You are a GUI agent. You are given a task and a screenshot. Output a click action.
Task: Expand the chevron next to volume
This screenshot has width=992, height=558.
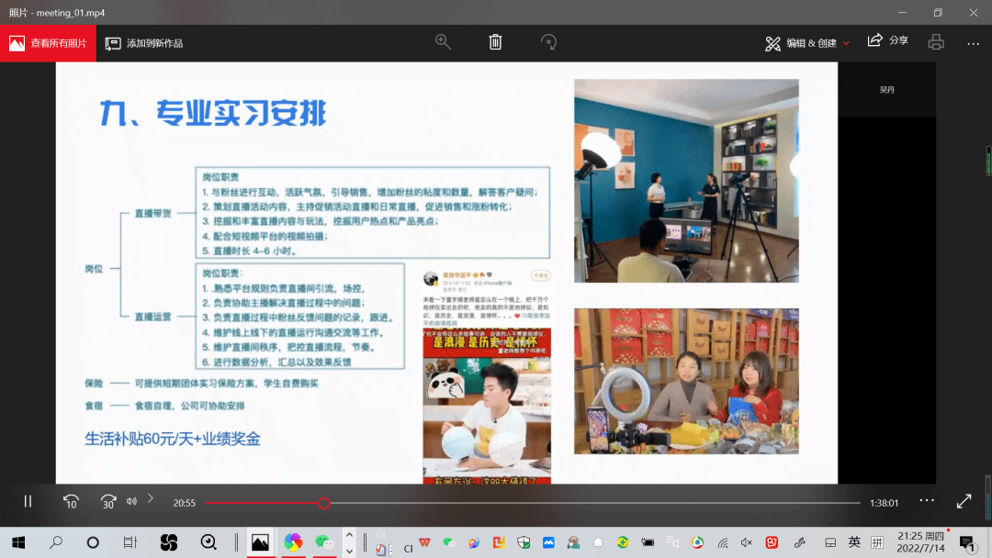coord(151,498)
